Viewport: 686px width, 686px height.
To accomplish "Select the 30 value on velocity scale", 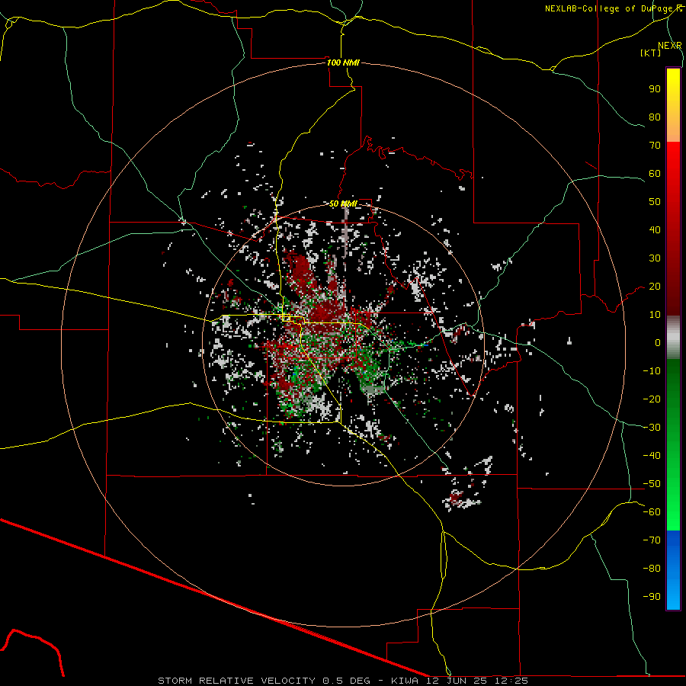I will (655, 258).
